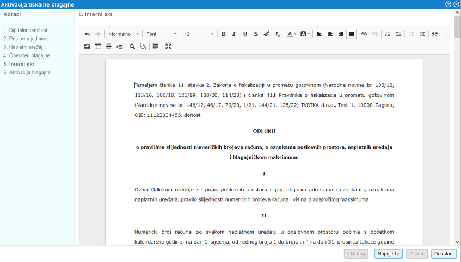Insert a bulleted list
Screen dimensions: 461x262
tap(398, 34)
